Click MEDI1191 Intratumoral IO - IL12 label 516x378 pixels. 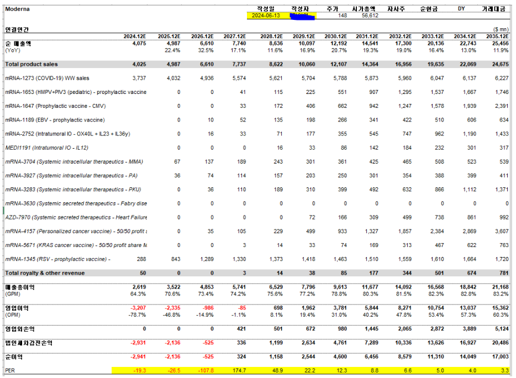tap(47, 148)
